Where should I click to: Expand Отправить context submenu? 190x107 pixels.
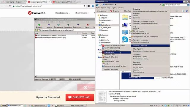[x=150, y=54]
